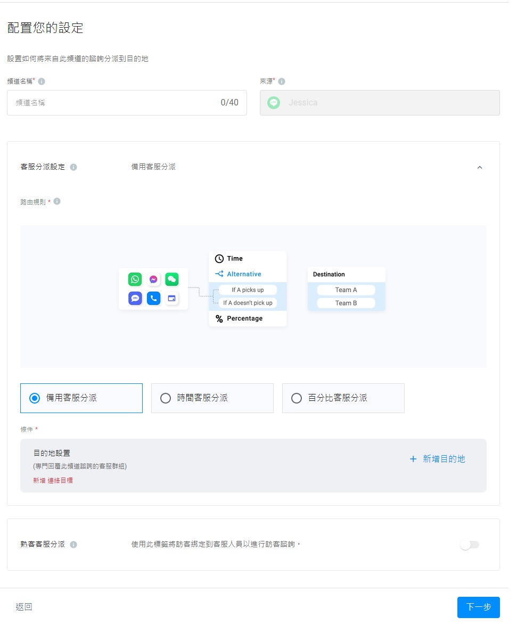Click the percent icon next to Percentage
Viewport: 517px width, 625px height.
point(219,318)
